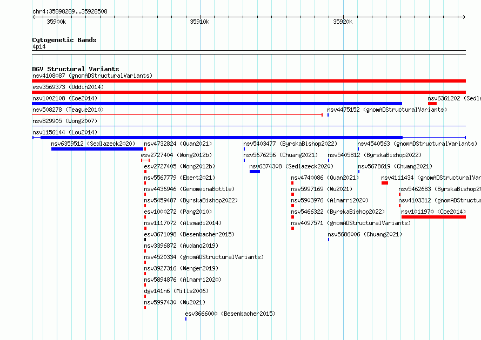The width and height of the screenshot is (481, 340).
Task: Click nsv4111434 variant label
Action: tap(431, 178)
